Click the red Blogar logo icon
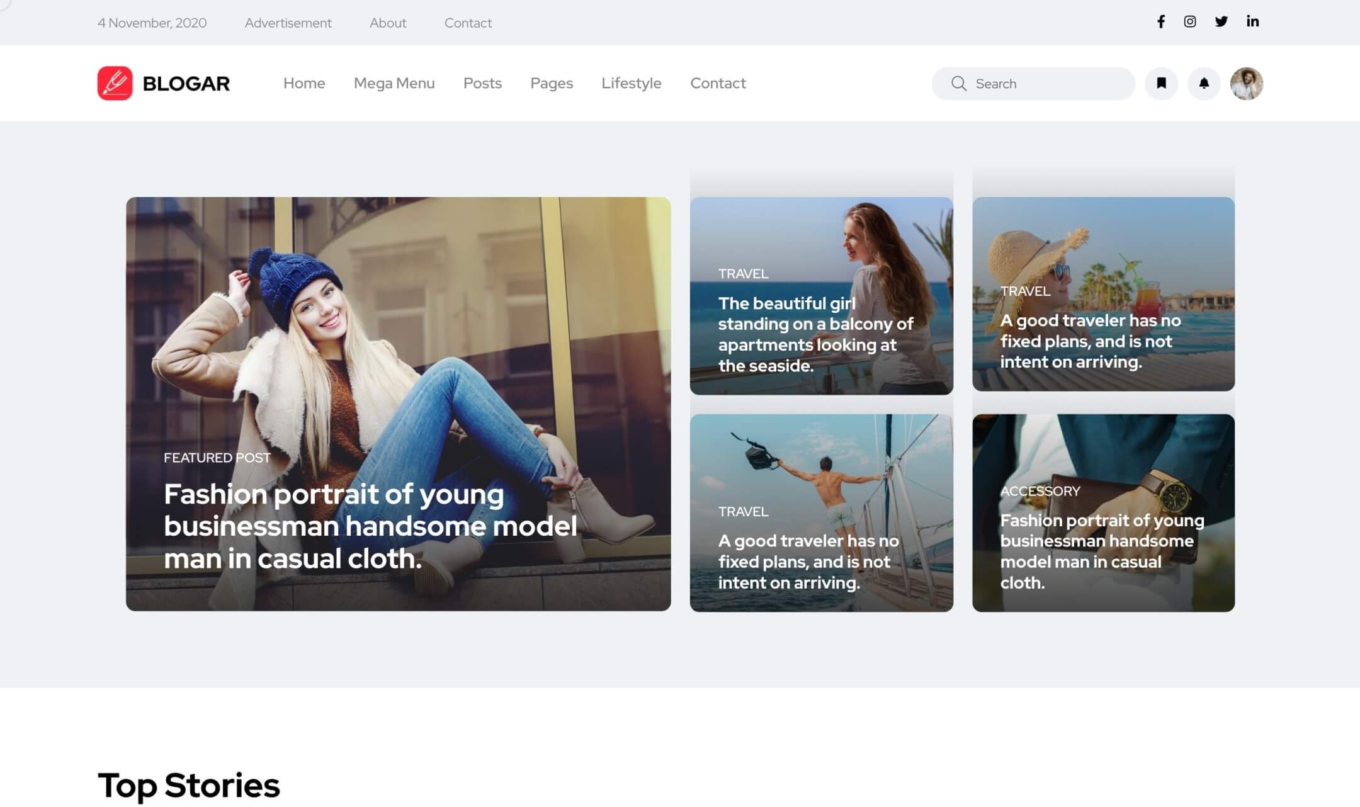 (115, 83)
